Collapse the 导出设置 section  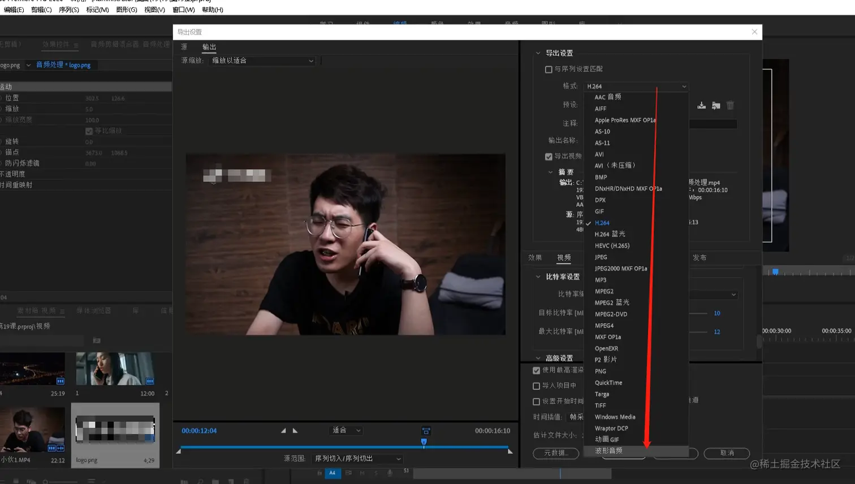[538, 53]
